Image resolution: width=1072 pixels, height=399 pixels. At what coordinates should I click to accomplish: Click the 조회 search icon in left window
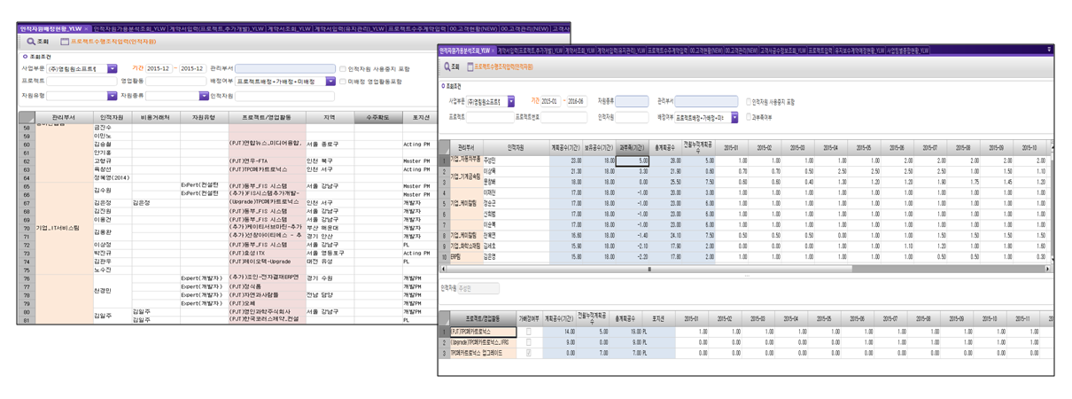tap(31, 42)
